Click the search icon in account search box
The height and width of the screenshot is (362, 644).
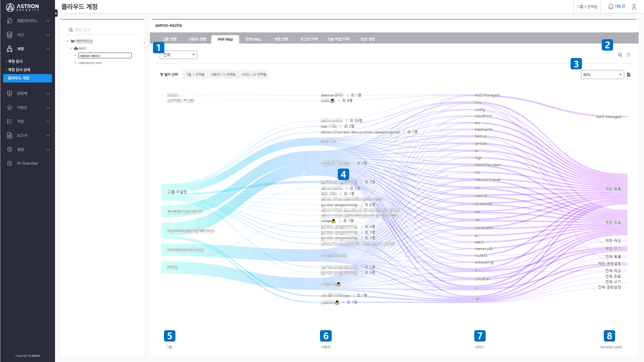click(71, 30)
